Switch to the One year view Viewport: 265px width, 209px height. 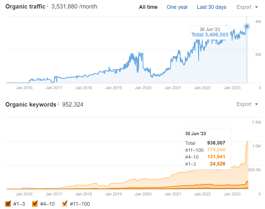pos(177,7)
